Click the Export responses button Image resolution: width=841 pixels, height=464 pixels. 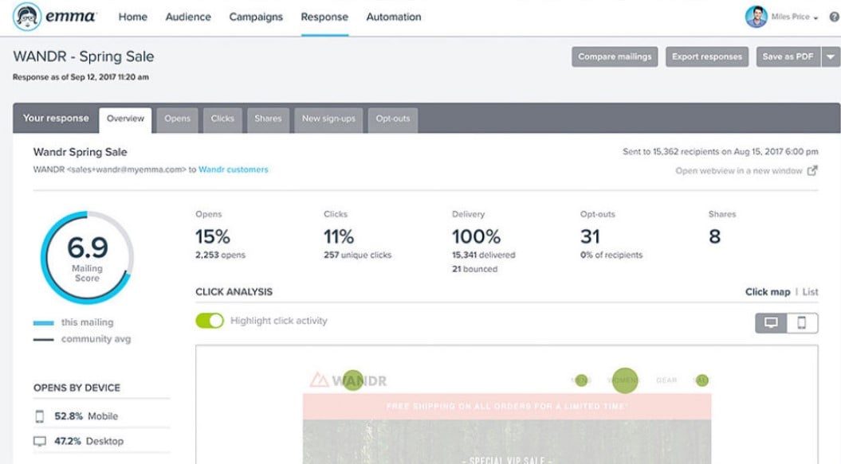[707, 57]
